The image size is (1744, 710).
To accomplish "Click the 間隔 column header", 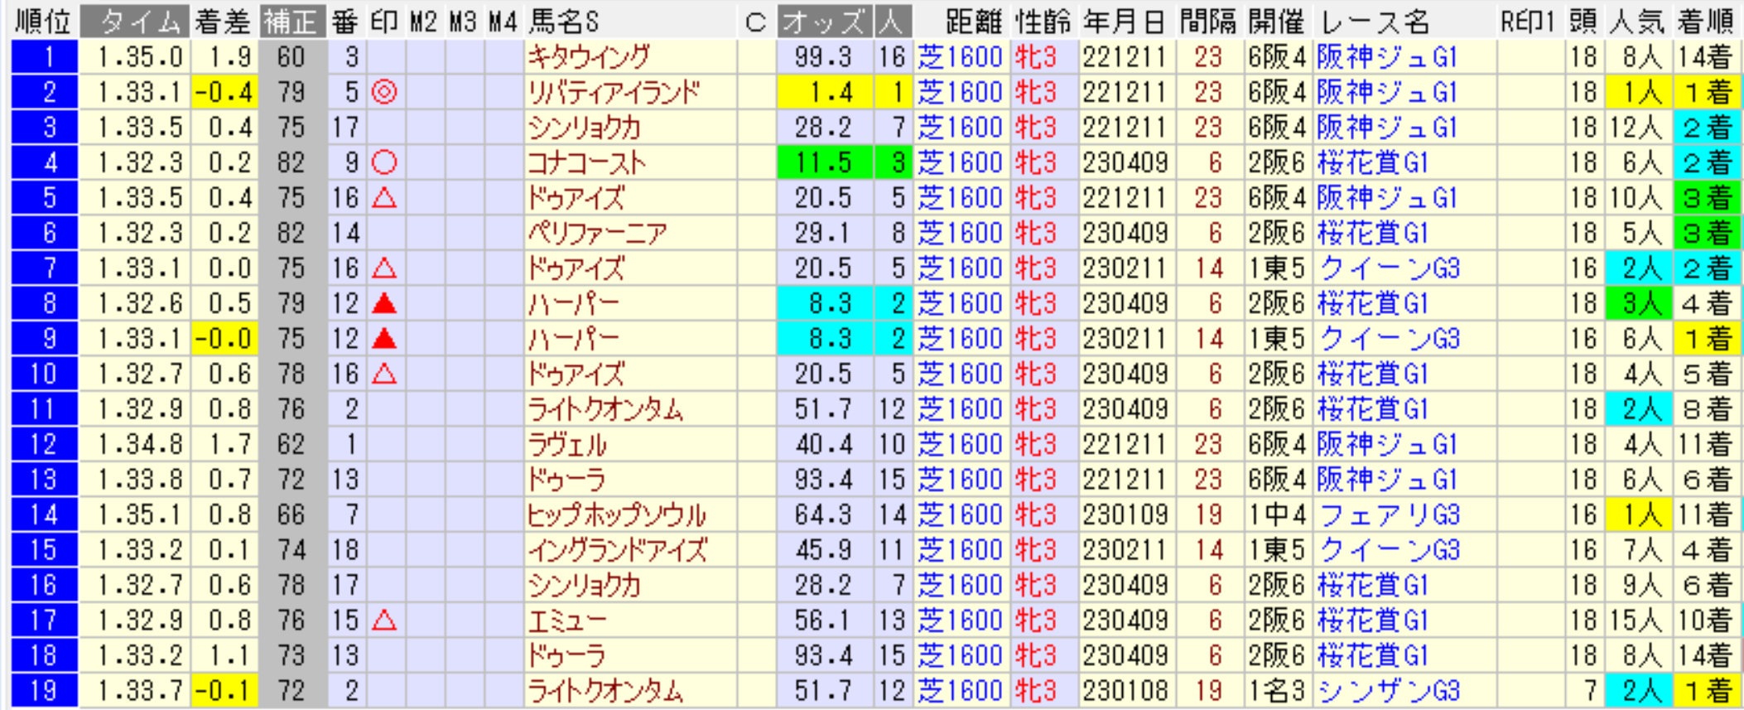I will pyautogui.click(x=1208, y=22).
